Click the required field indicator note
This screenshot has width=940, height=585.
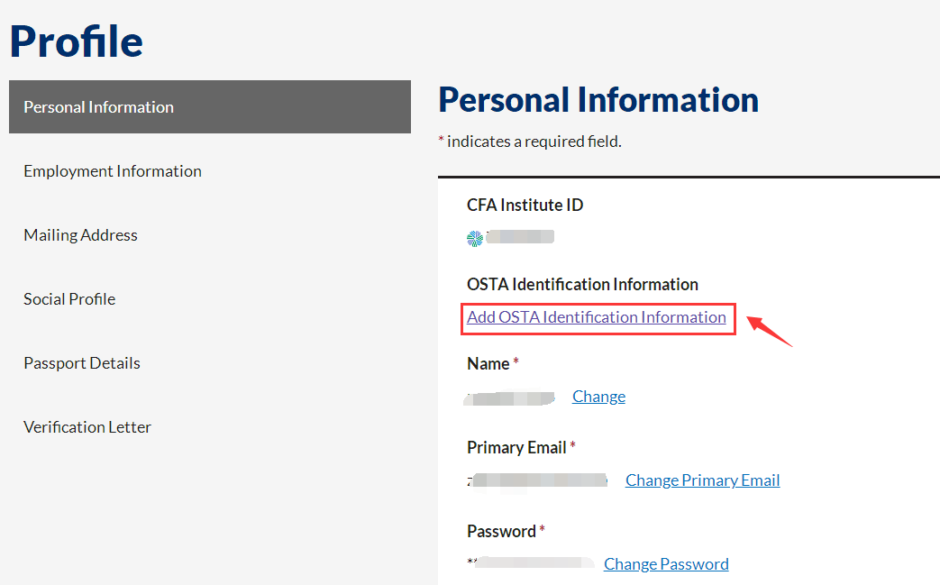click(530, 142)
